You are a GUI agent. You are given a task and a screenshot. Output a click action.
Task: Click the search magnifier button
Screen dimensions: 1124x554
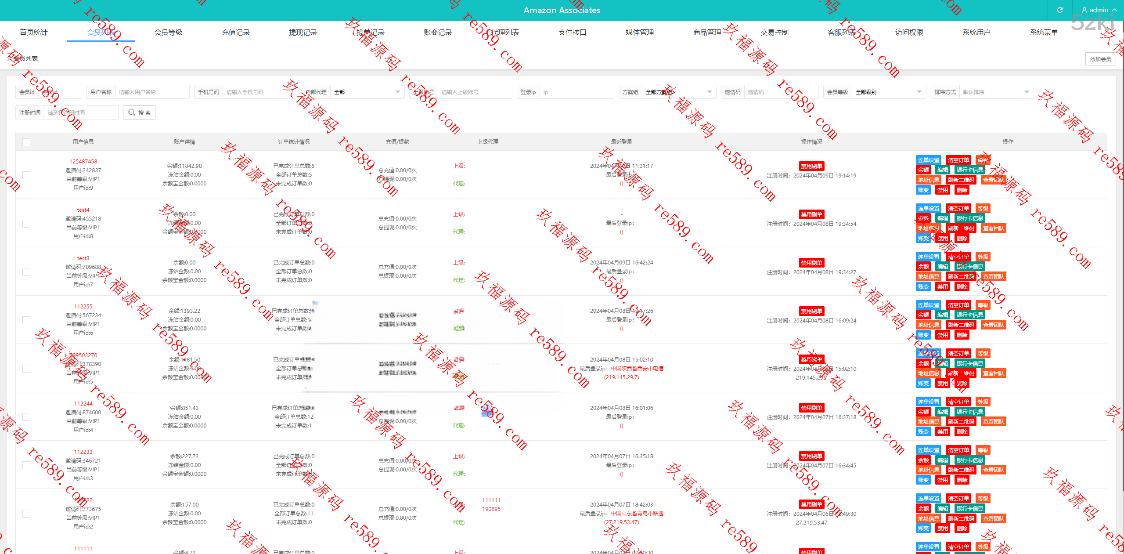coord(139,113)
